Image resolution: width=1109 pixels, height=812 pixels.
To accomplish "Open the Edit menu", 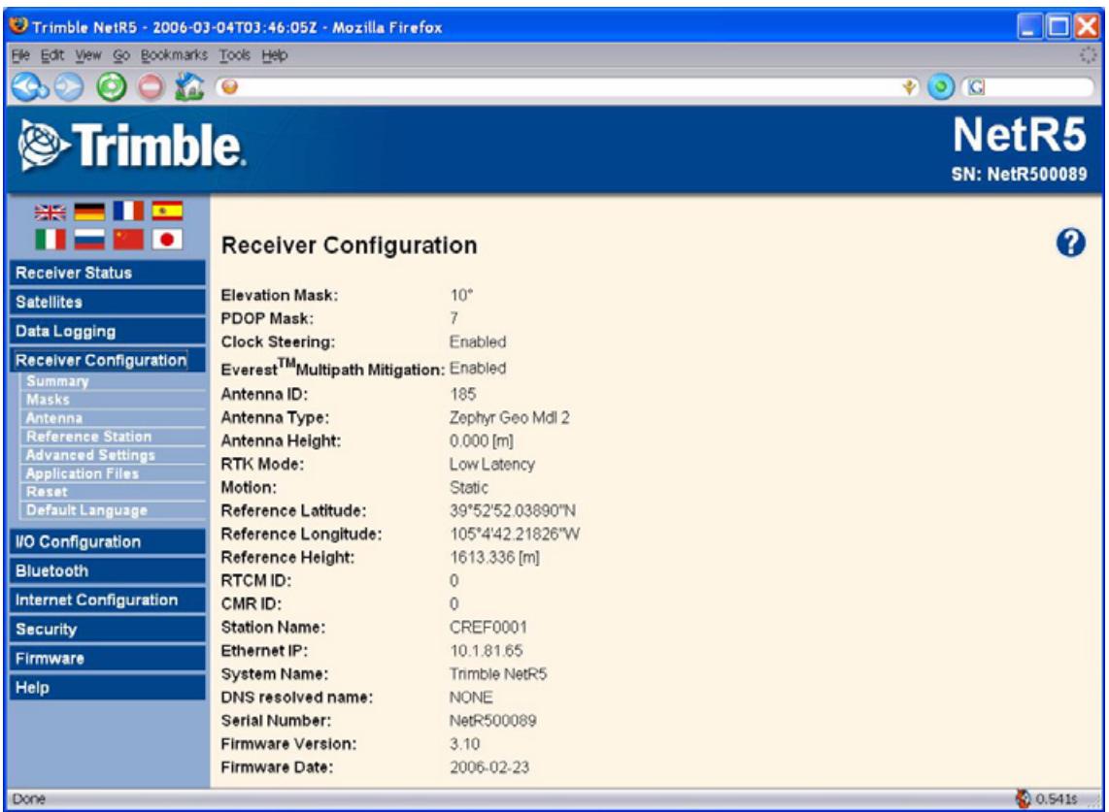I will pos(51,55).
